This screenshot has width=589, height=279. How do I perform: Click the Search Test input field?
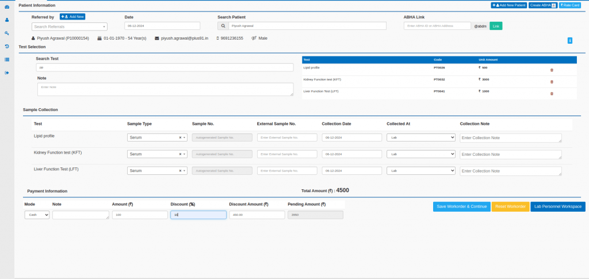click(165, 67)
